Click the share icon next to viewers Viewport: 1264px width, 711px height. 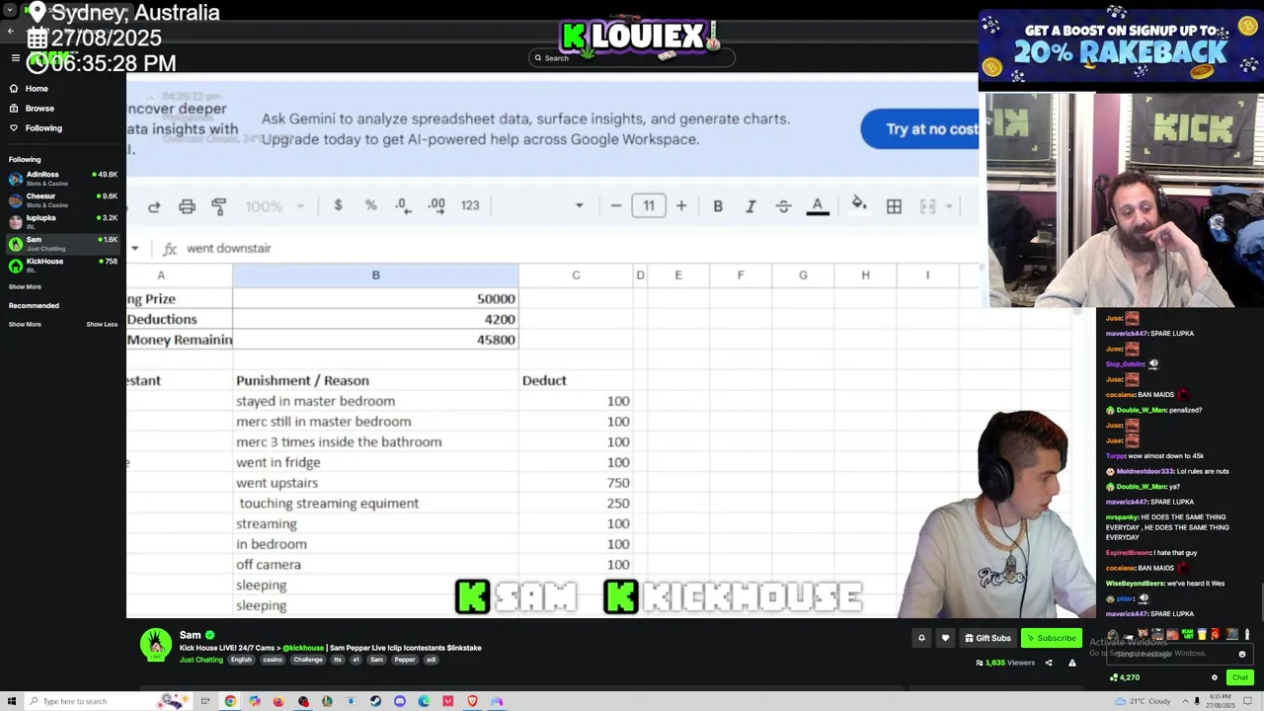pyautogui.click(x=1049, y=663)
